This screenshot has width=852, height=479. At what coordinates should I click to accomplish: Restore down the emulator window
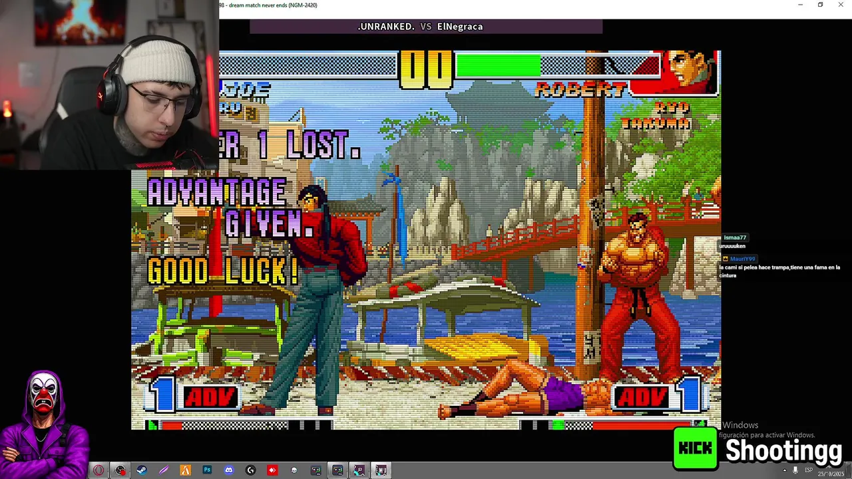coord(820,5)
